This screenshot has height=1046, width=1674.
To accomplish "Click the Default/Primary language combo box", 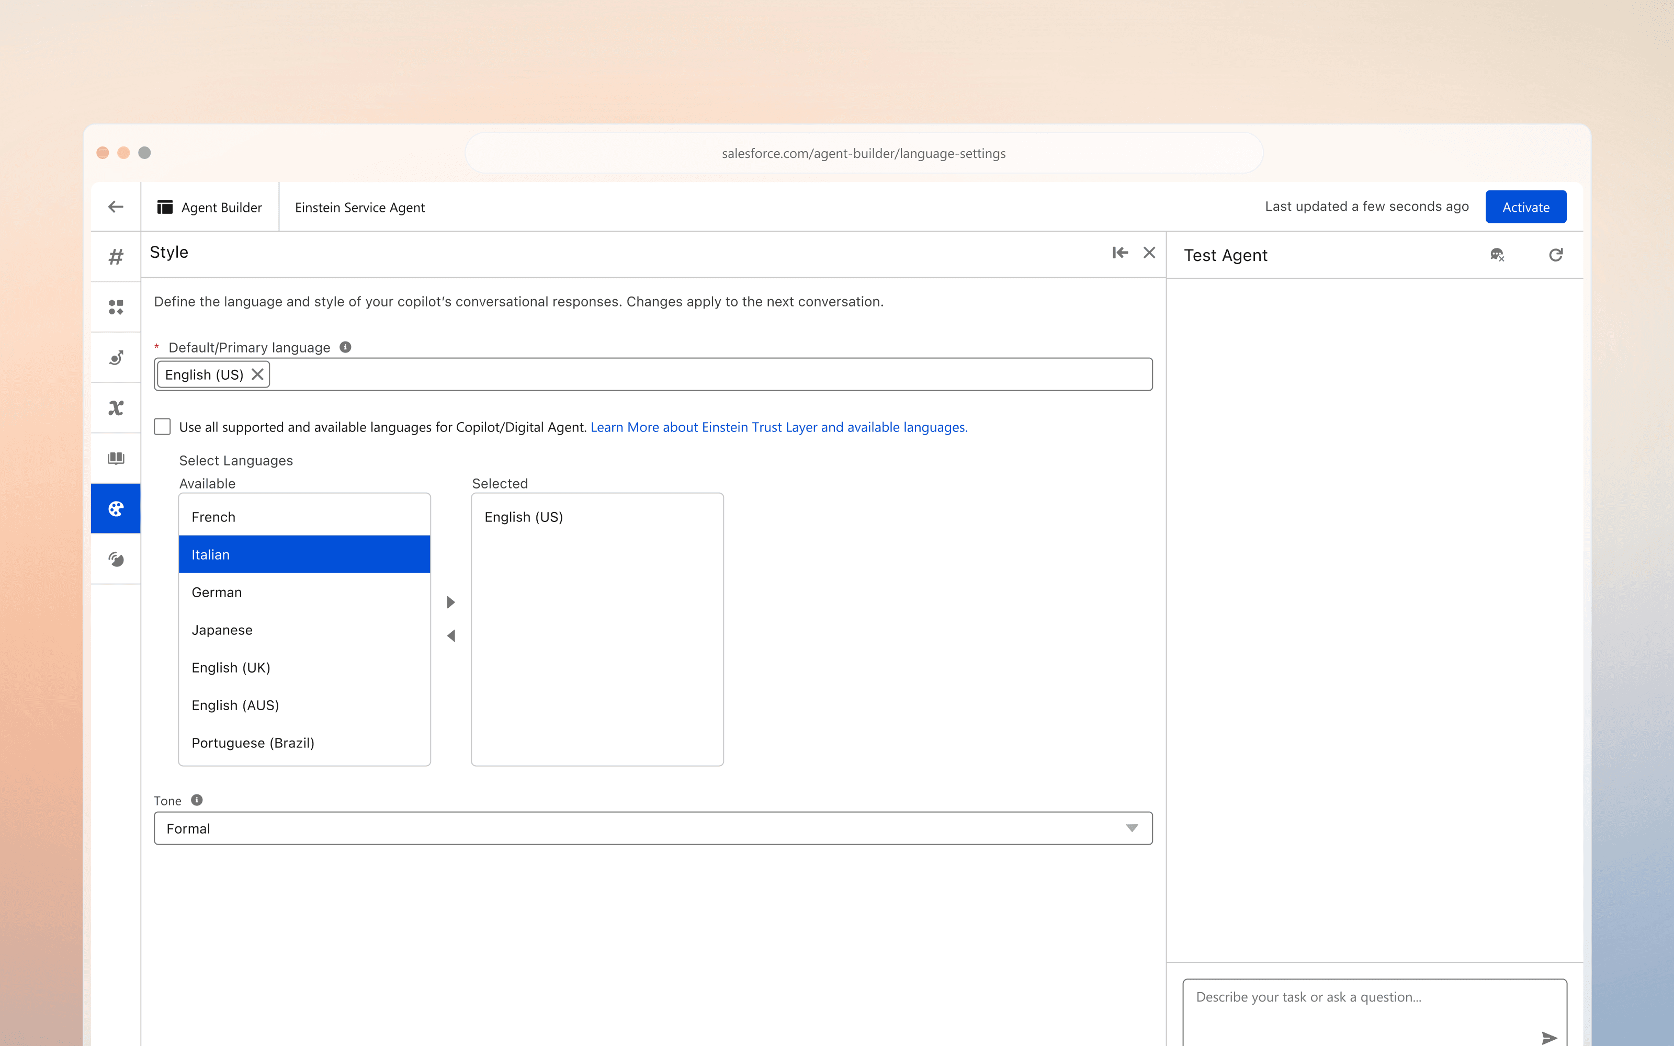I will 653,374.
